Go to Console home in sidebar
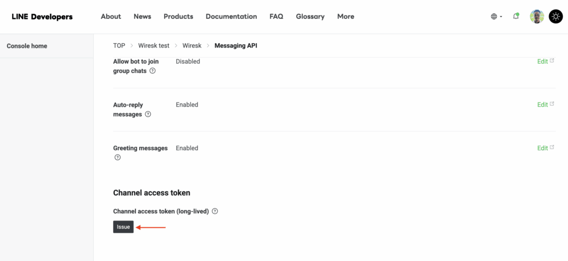 point(27,46)
